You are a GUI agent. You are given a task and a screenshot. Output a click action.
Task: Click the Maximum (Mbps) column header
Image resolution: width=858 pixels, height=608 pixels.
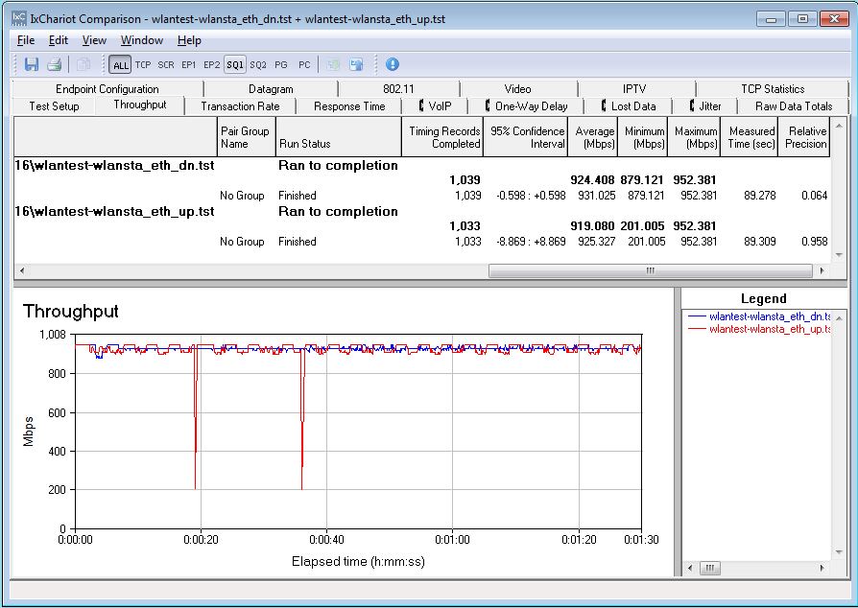click(694, 137)
